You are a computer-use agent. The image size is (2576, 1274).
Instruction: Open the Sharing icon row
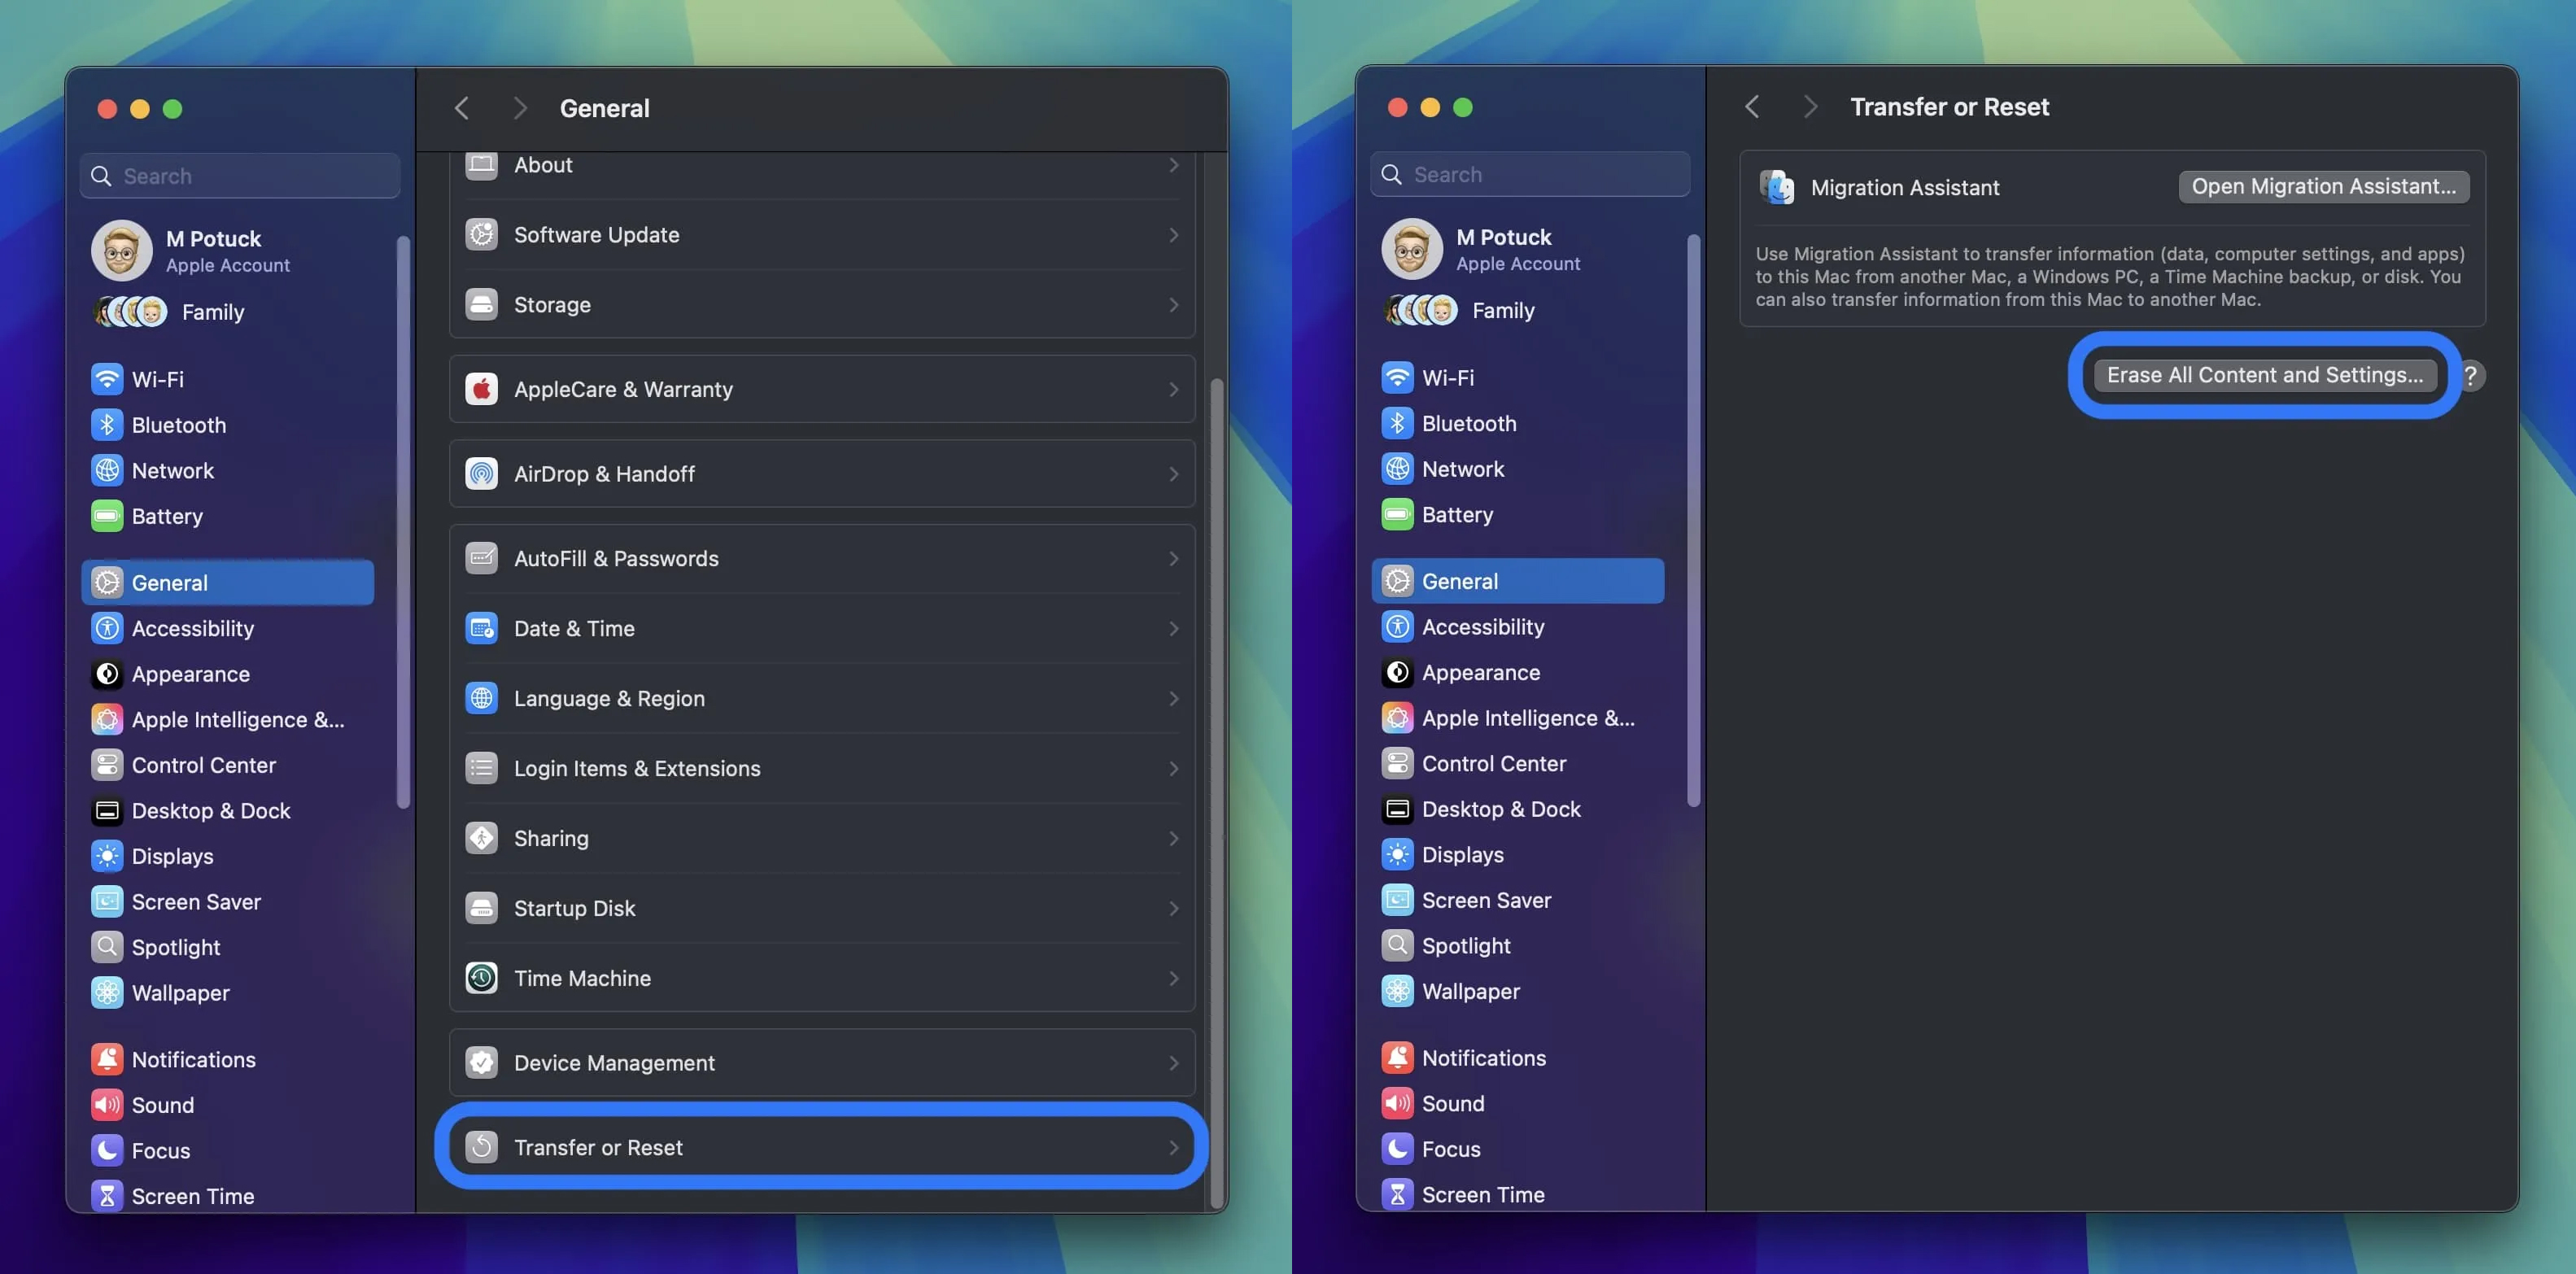coord(481,838)
